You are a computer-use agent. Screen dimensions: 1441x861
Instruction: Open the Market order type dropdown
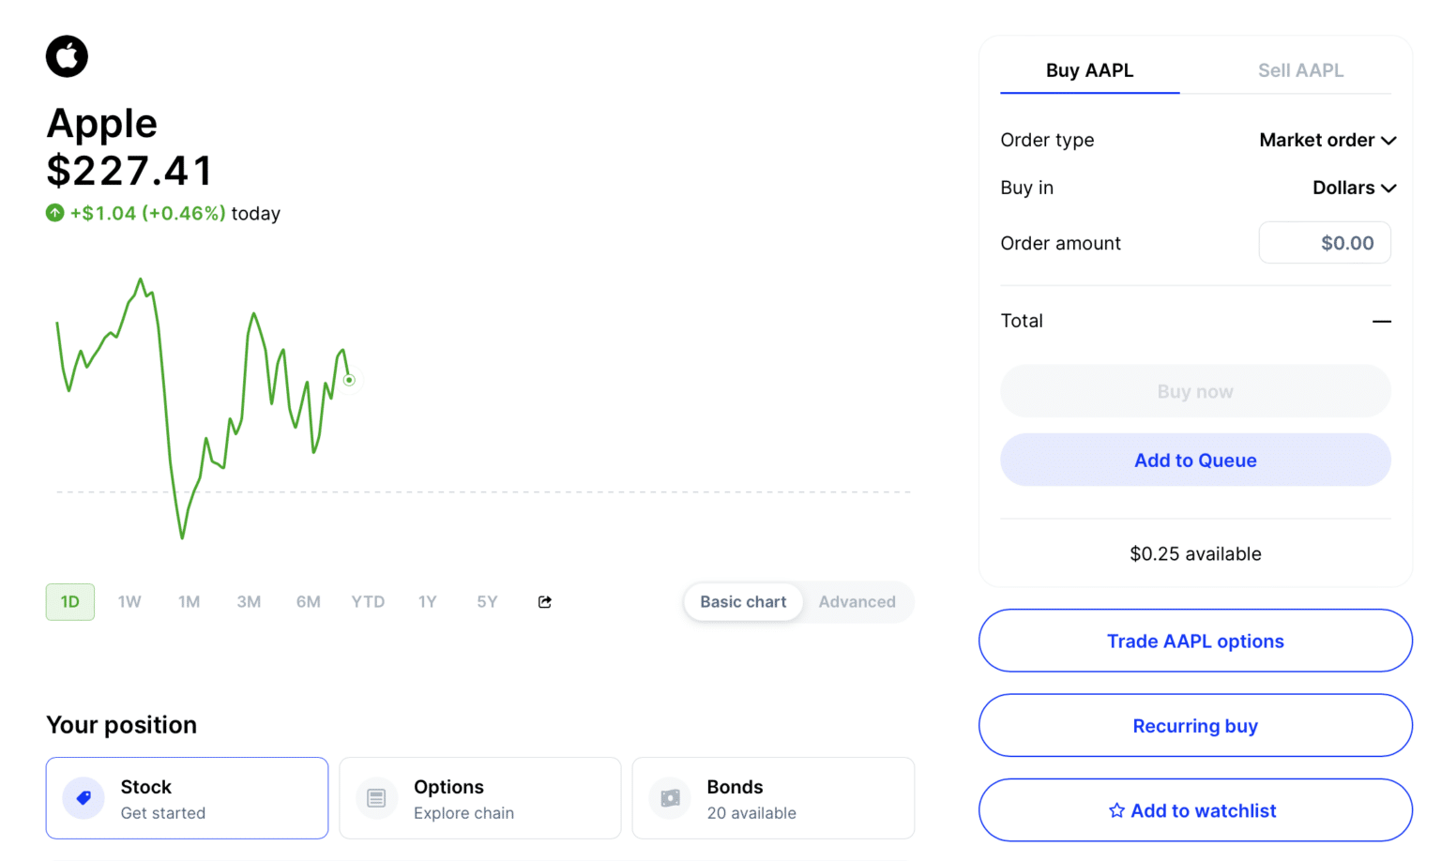click(x=1328, y=140)
